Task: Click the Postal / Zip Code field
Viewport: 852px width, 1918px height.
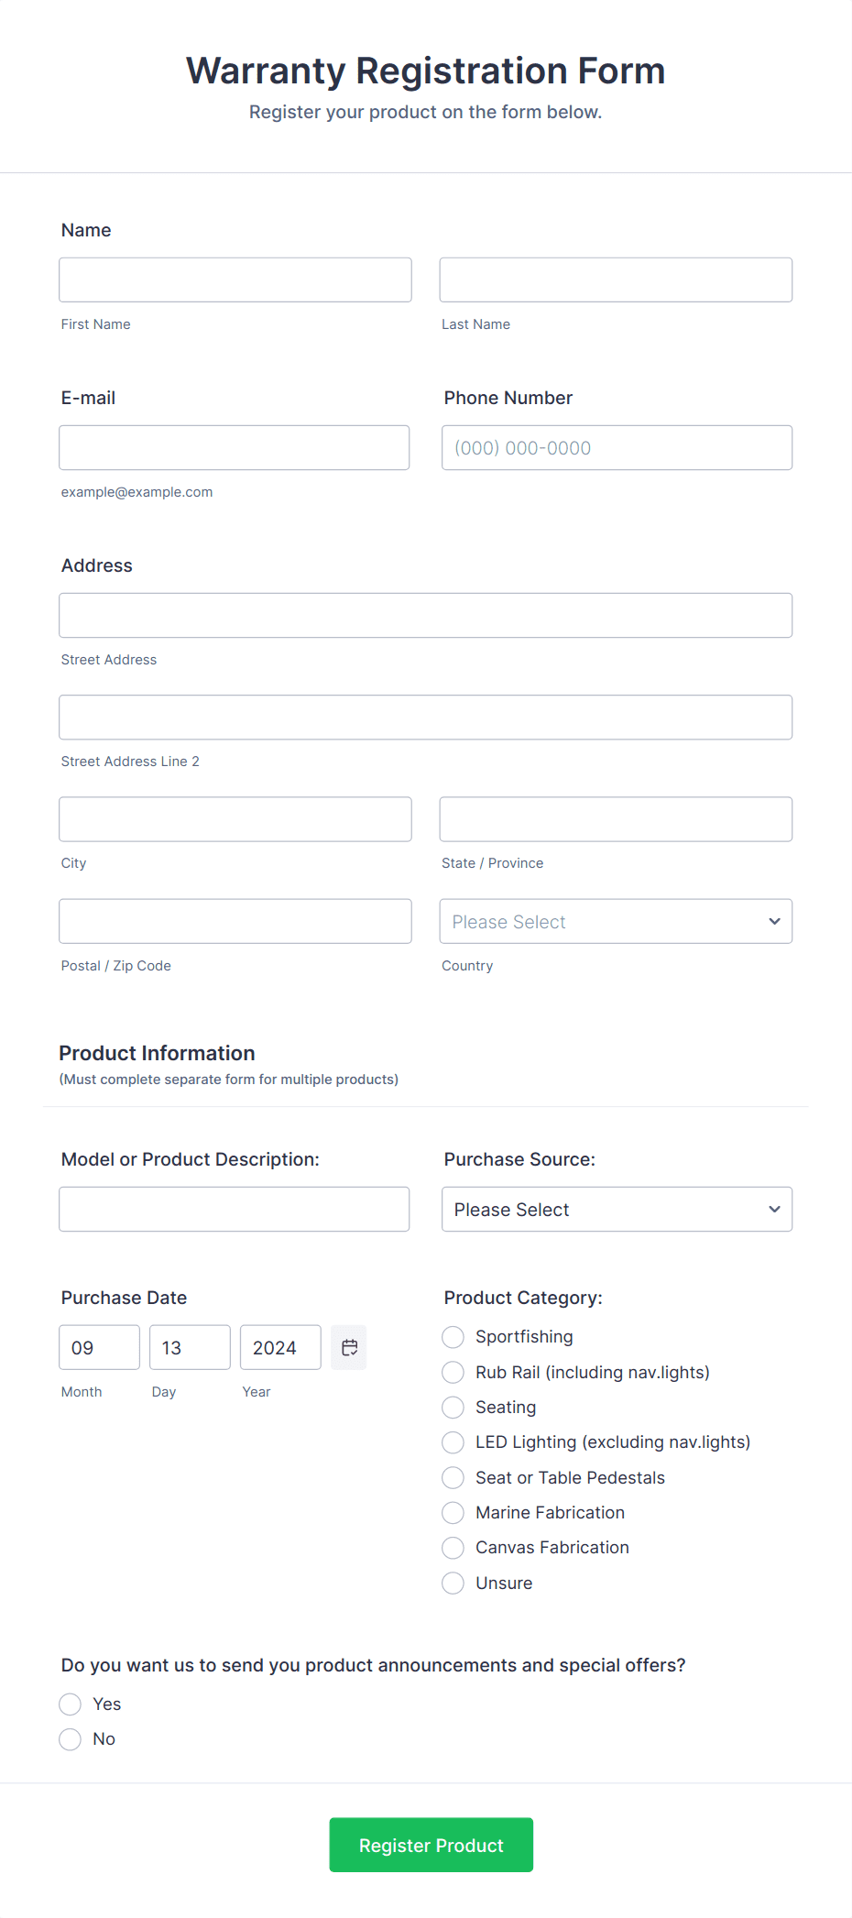Action: coord(235,921)
